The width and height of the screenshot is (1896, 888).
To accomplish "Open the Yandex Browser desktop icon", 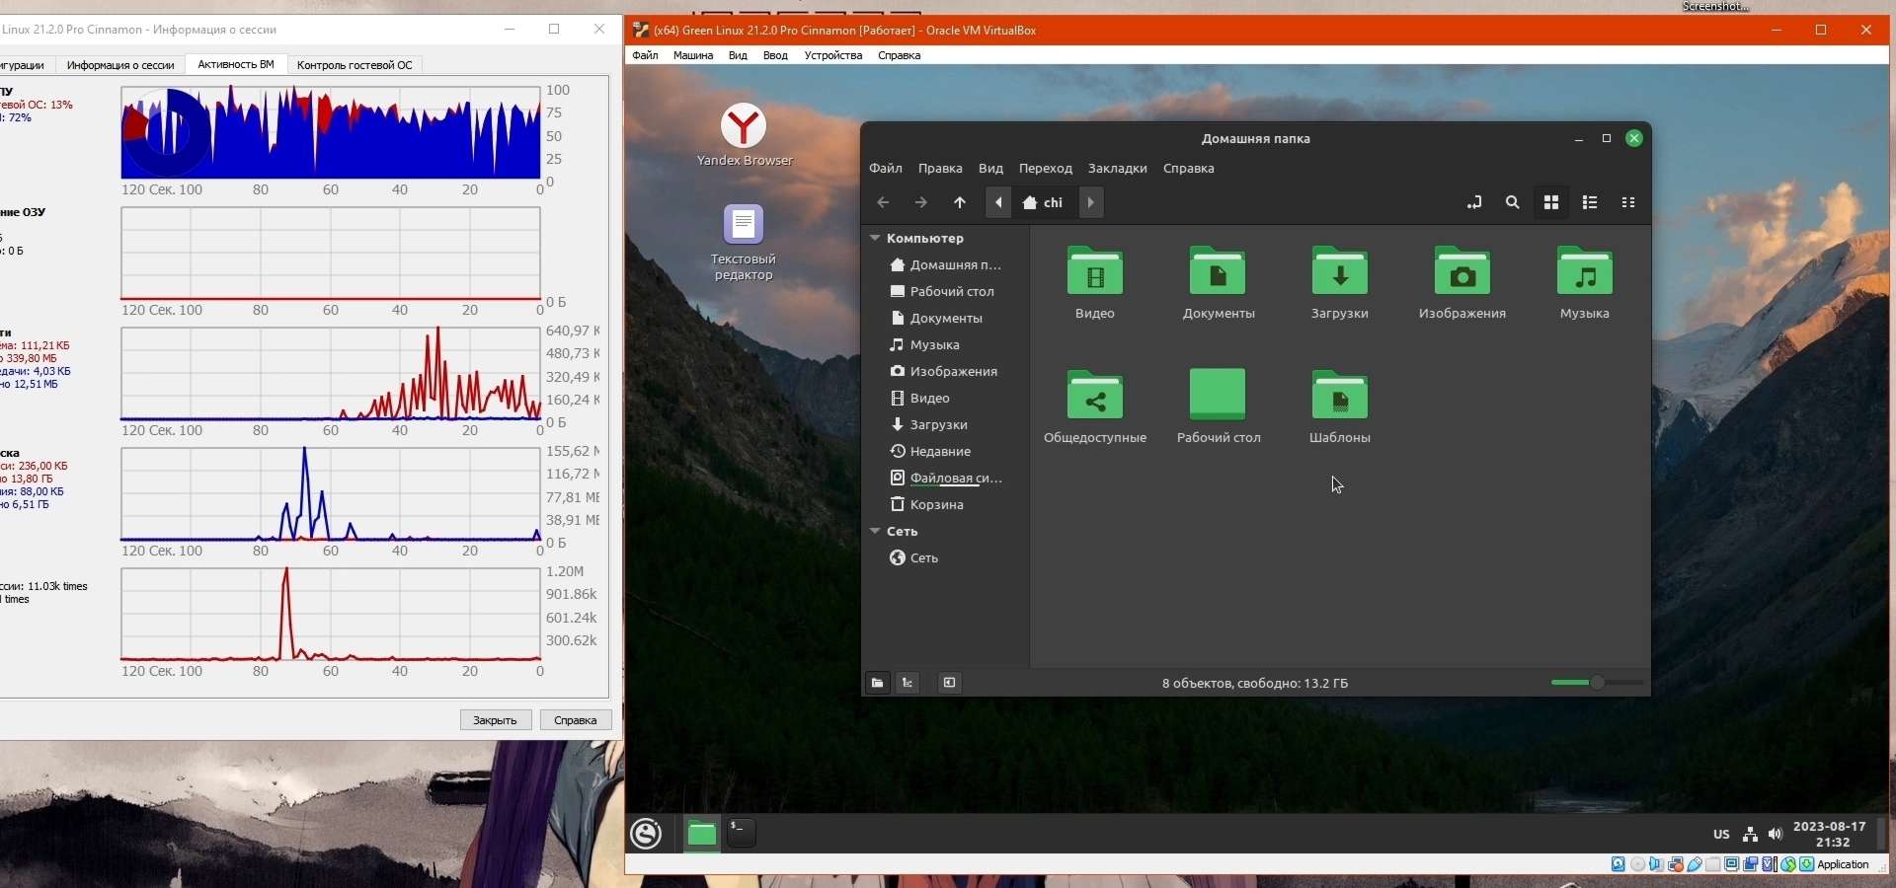I will coord(744,127).
